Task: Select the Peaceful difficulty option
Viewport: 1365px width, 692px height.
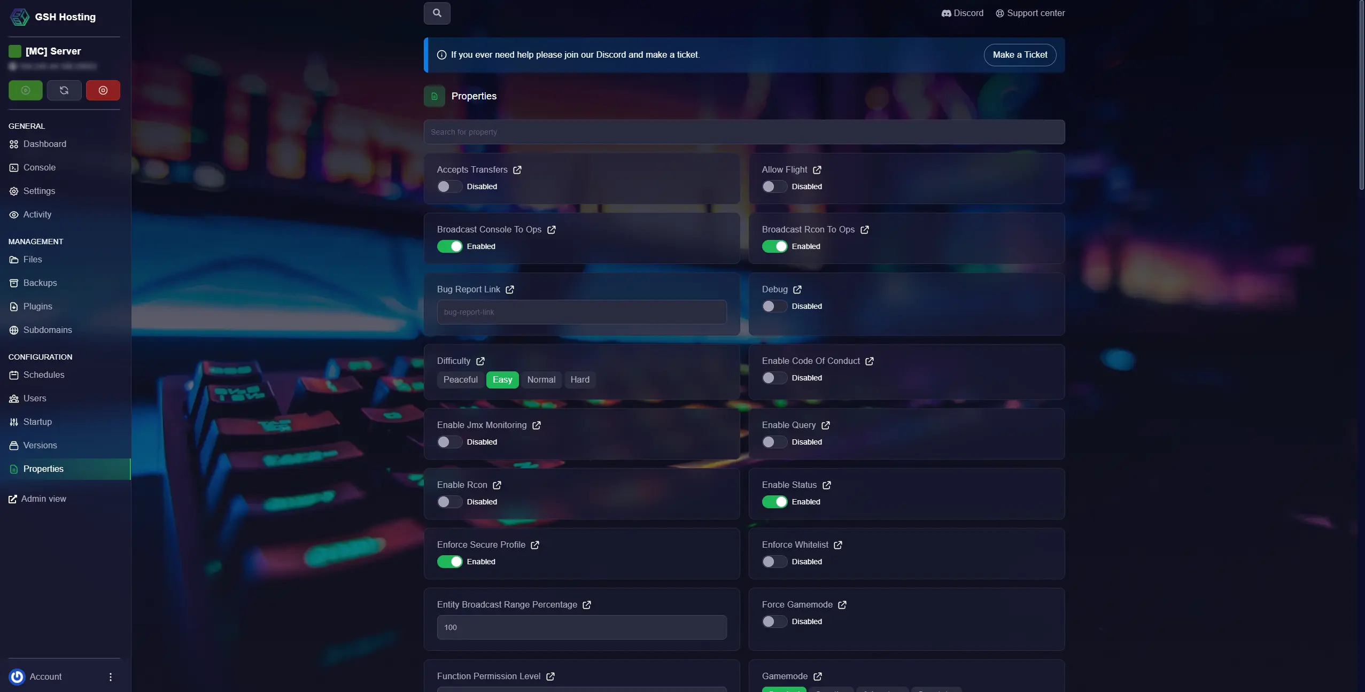Action: coord(460,380)
